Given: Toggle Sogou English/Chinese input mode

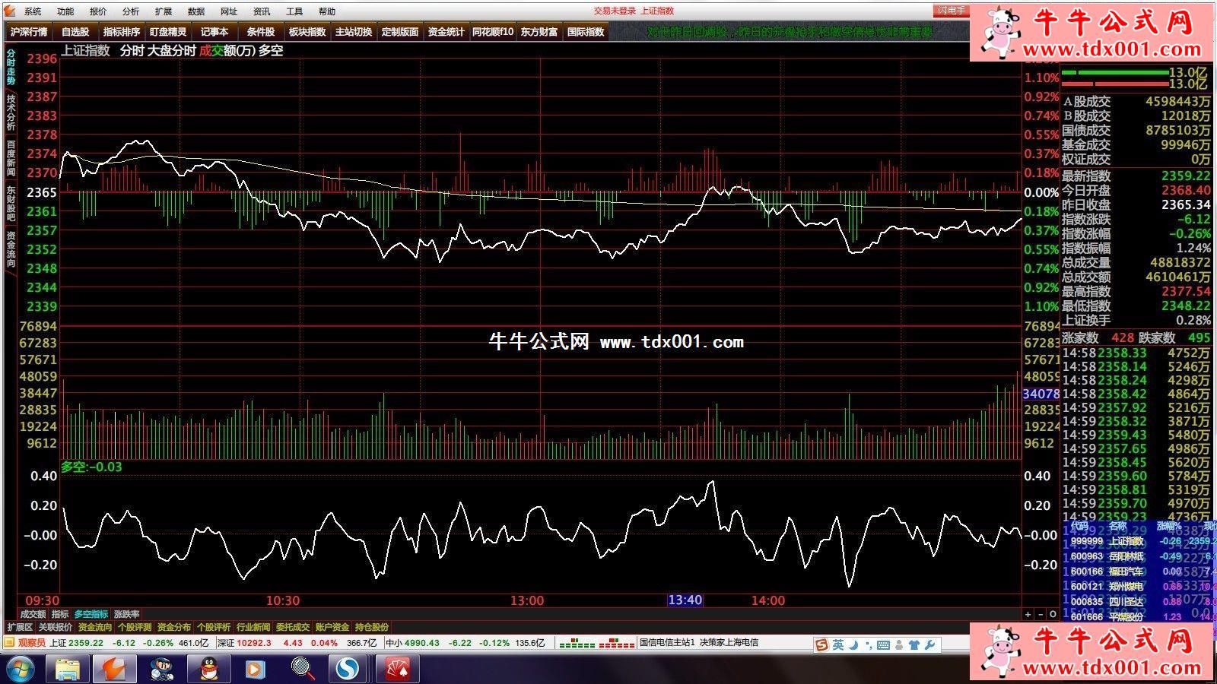Looking at the screenshot, I should 837,644.
